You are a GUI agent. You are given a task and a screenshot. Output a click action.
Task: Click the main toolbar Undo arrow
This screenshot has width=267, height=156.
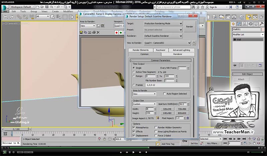(x=6, y=17)
